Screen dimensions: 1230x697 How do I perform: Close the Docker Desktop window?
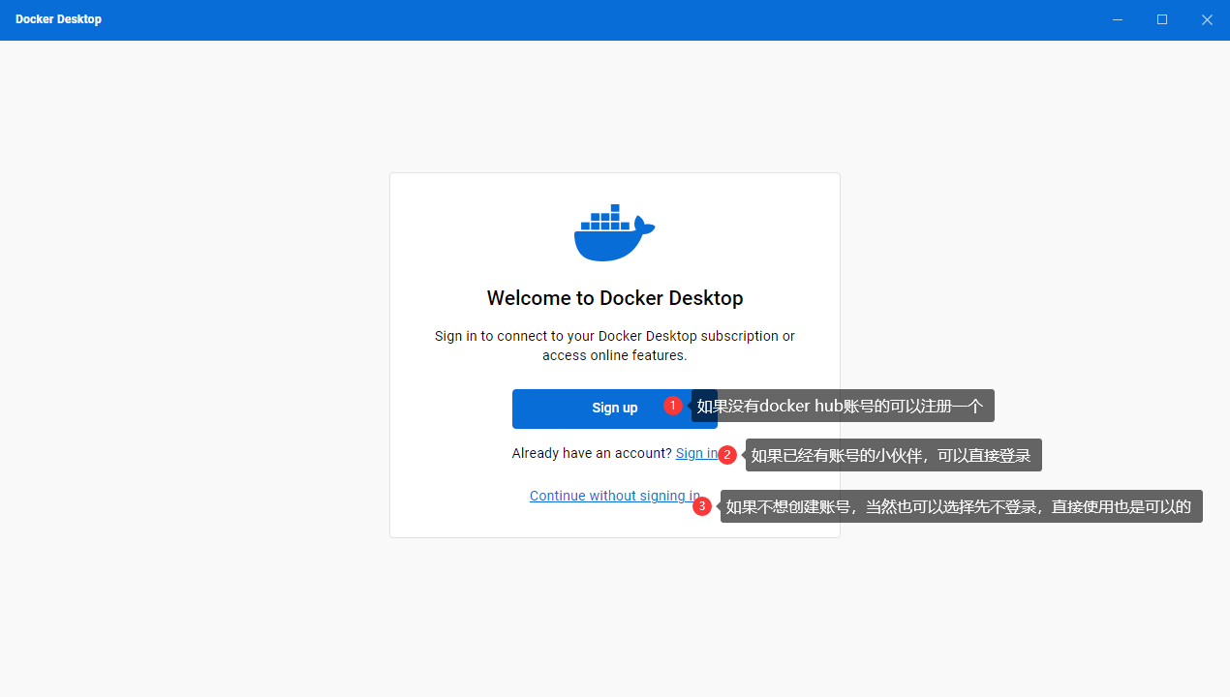pyautogui.click(x=1207, y=19)
